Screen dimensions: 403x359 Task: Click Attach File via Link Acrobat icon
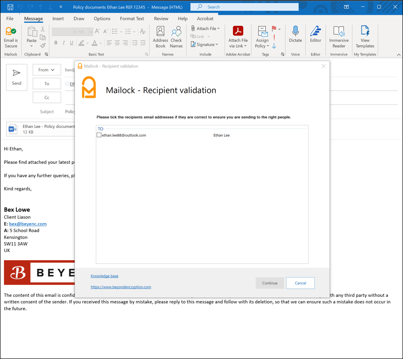[x=238, y=36]
